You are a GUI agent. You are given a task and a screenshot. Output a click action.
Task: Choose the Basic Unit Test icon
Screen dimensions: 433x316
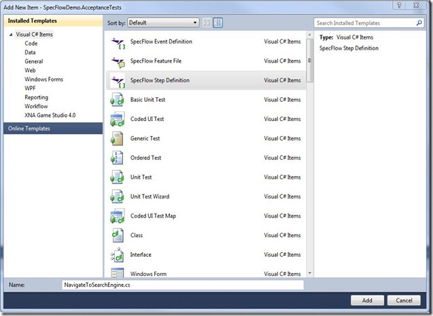118,100
